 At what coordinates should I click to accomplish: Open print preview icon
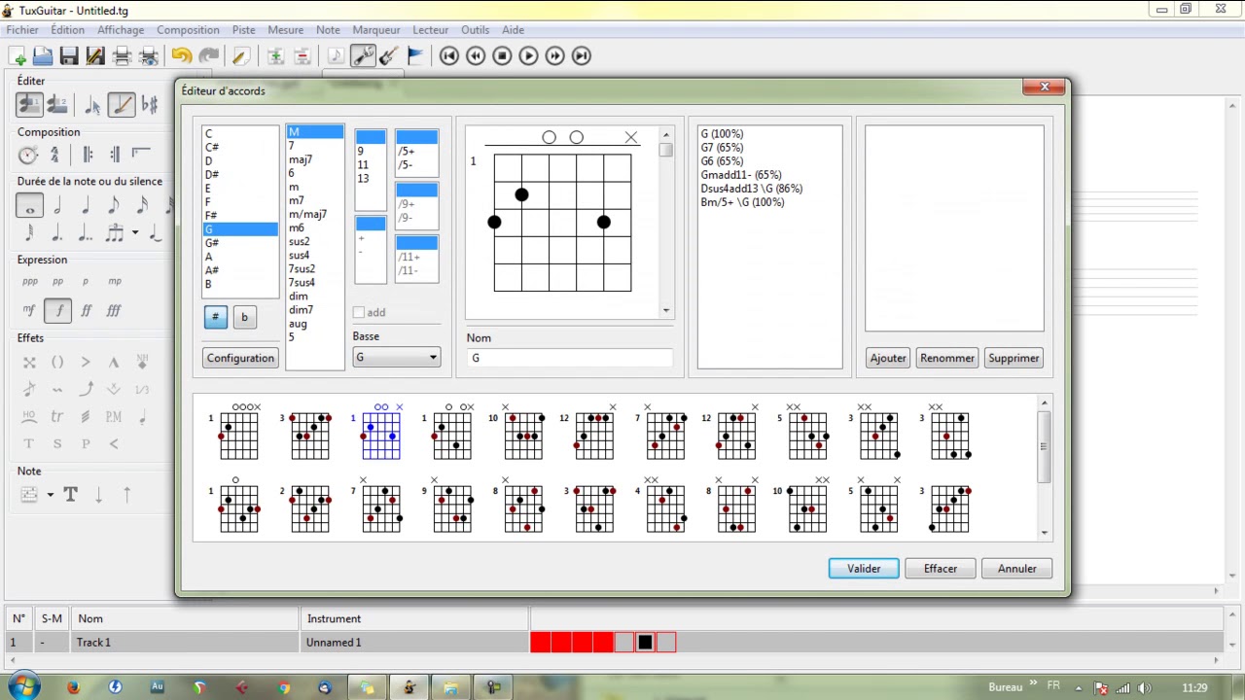pyautogui.click(x=149, y=56)
